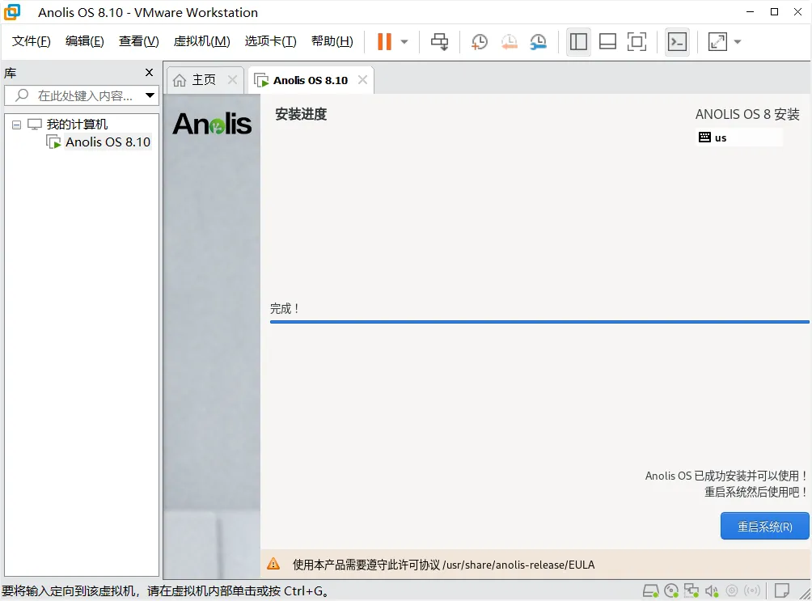This screenshot has width=812, height=601.
Task: Open the console view icon
Action: [x=677, y=41]
